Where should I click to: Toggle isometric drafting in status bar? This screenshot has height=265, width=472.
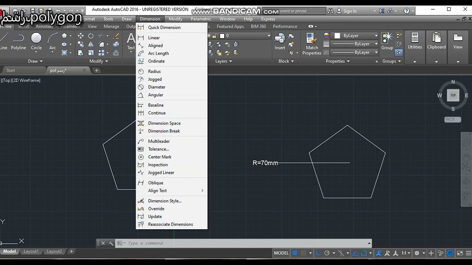[x=341, y=253]
